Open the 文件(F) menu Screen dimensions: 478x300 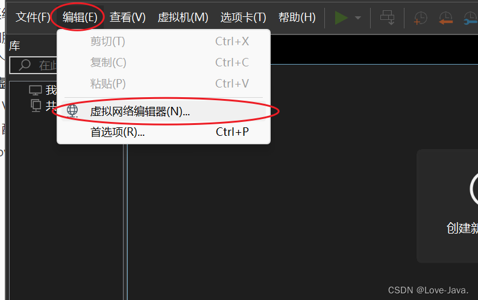pyautogui.click(x=33, y=18)
